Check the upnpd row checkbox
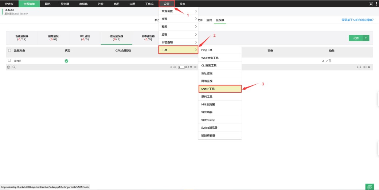The width and height of the screenshot is (379, 190). [x=9, y=61]
